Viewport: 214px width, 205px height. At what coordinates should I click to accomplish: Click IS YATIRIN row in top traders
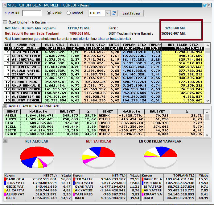coord(175,186)
